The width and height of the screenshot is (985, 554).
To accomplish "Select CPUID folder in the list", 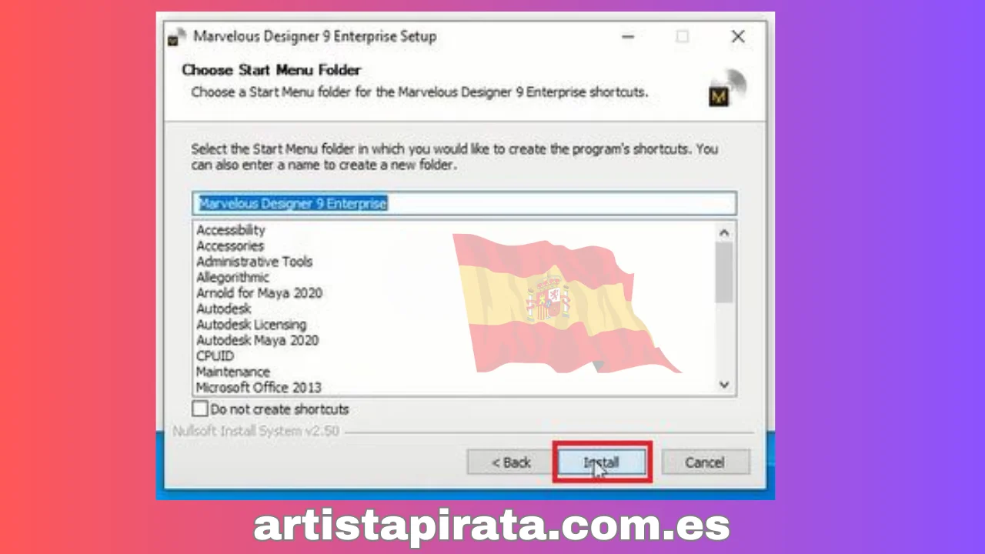I will point(215,356).
